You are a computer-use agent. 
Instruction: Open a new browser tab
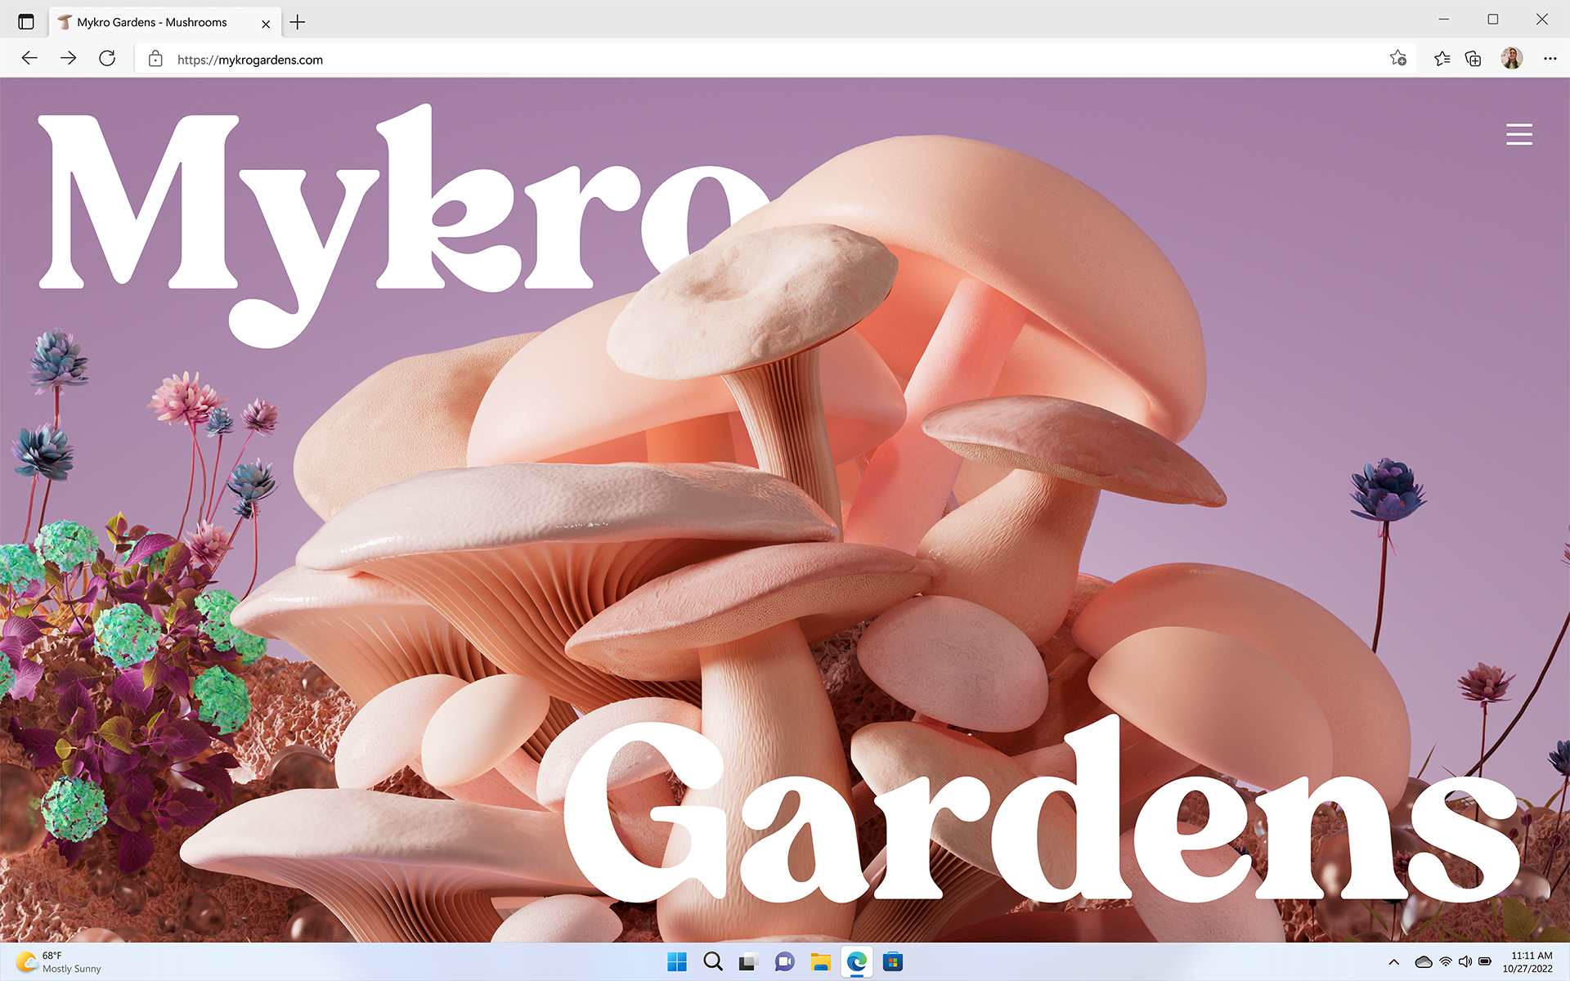(x=298, y=22)
